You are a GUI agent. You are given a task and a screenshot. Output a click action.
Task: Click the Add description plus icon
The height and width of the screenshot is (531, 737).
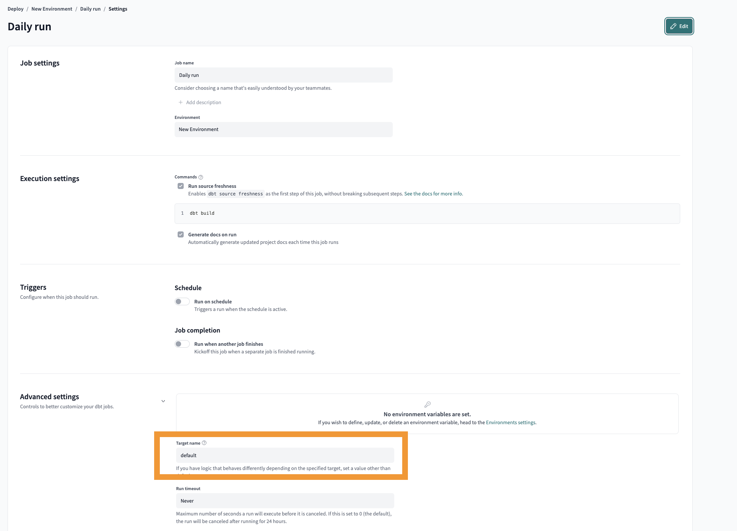click(x=180, y=102)
